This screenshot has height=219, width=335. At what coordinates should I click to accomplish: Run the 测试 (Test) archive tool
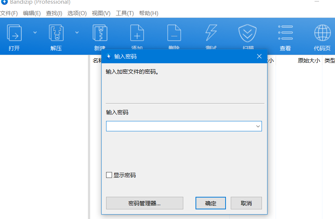click(x=211, y=33)
